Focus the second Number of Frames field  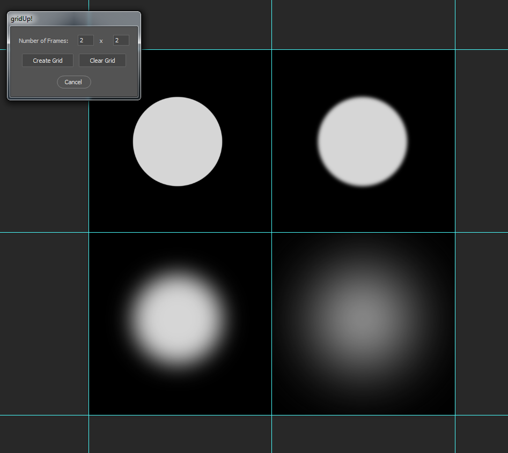121,40
